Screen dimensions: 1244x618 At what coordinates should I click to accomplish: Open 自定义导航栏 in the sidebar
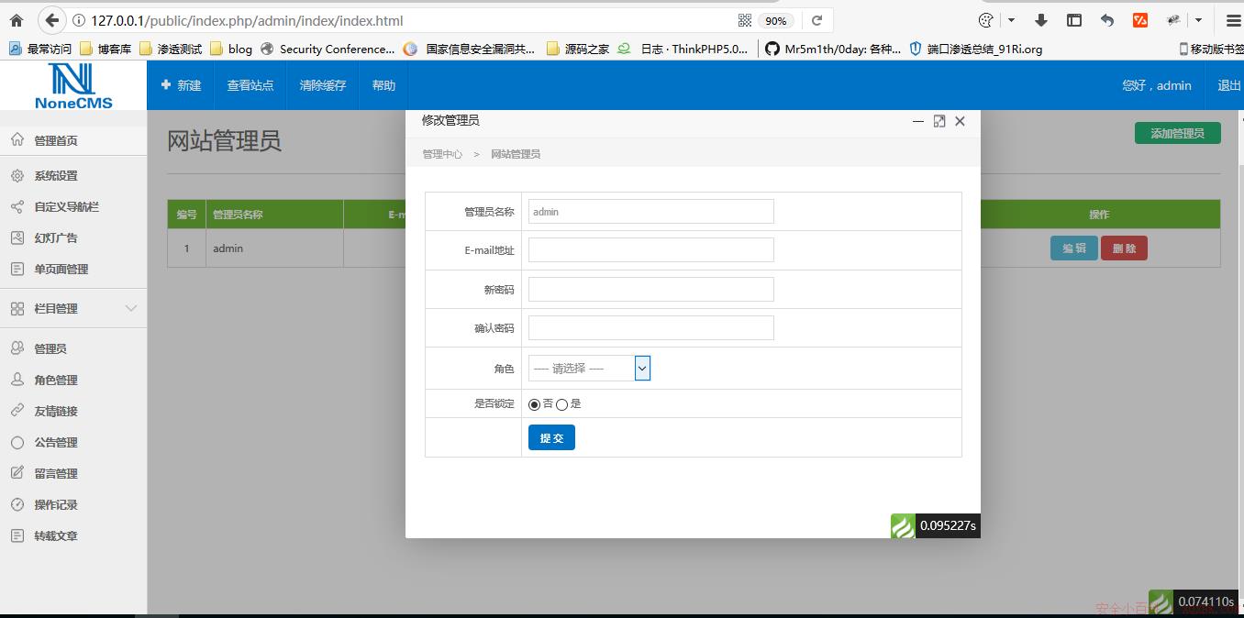(x=73, y=206)
